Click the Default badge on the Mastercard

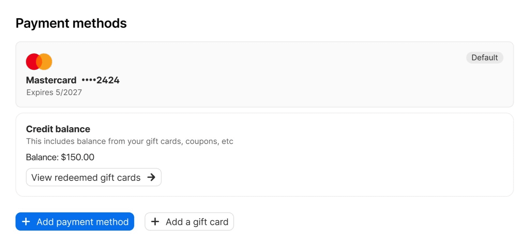click(484, 58)
